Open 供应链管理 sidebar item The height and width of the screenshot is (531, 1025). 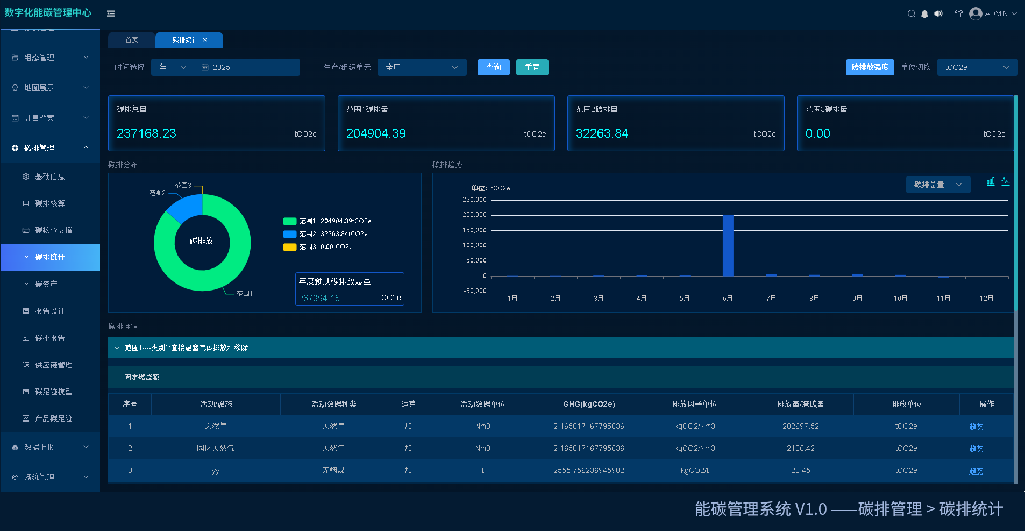click(50, 365)
